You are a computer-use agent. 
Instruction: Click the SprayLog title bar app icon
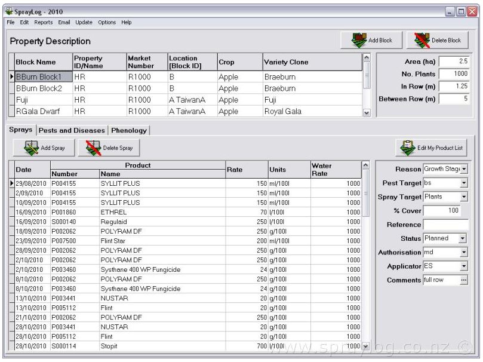[x=8, y=11]
